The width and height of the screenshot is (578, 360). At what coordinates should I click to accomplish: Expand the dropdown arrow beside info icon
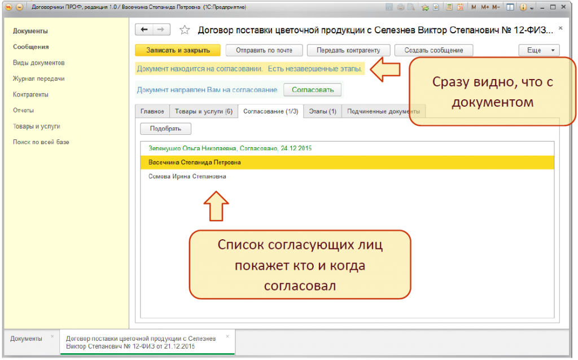532,8
